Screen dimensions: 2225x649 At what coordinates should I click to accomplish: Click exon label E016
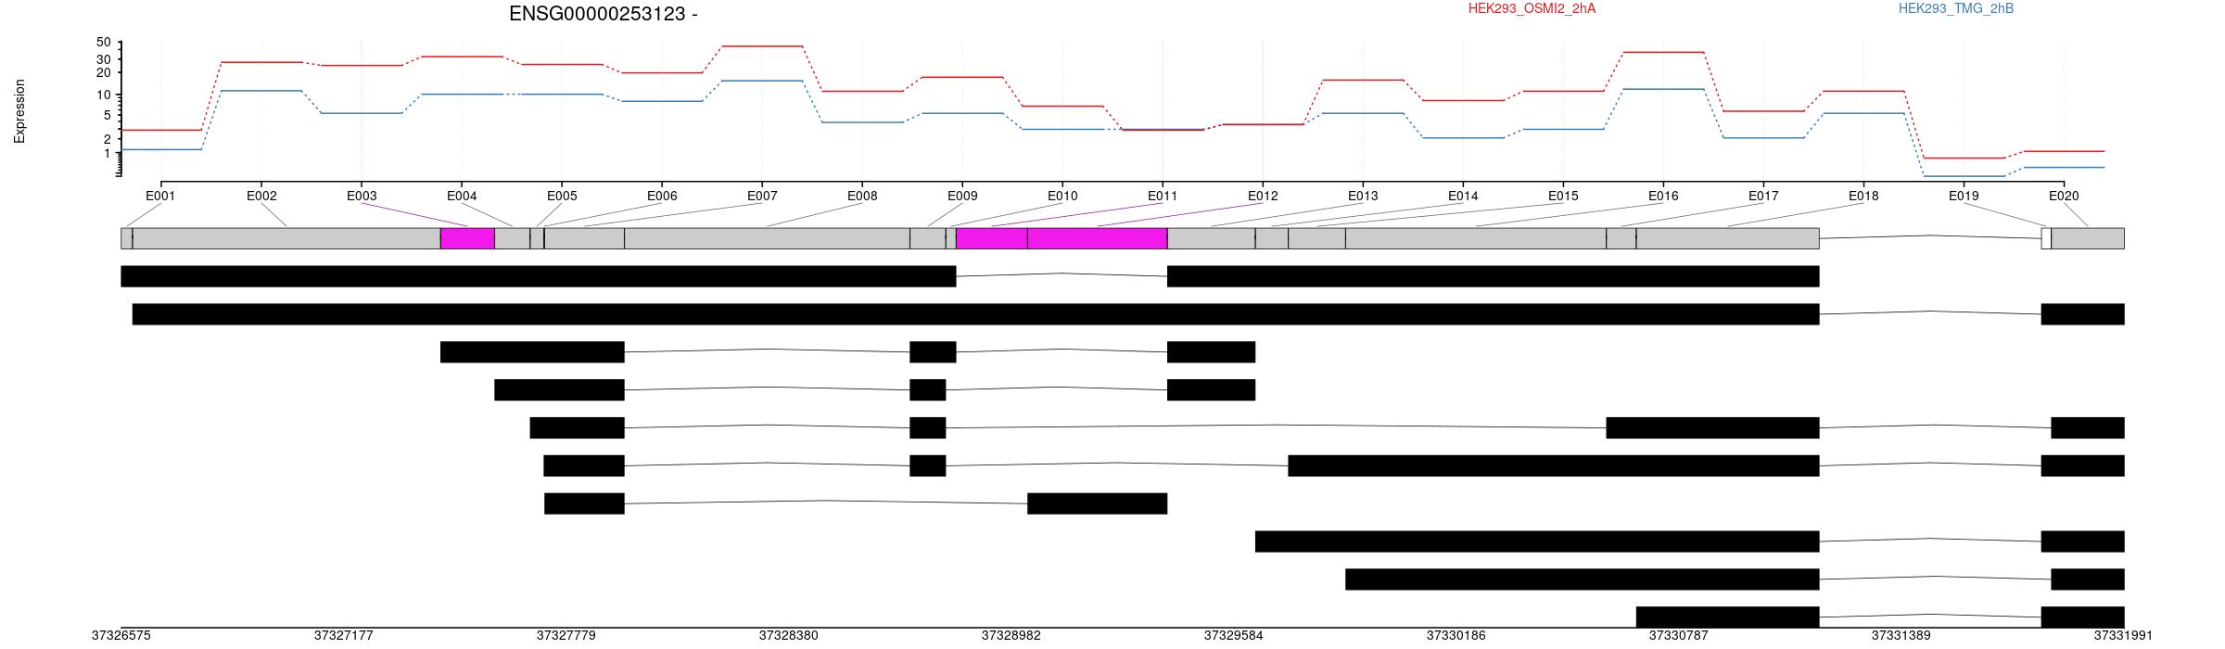tap(1663, 196)
